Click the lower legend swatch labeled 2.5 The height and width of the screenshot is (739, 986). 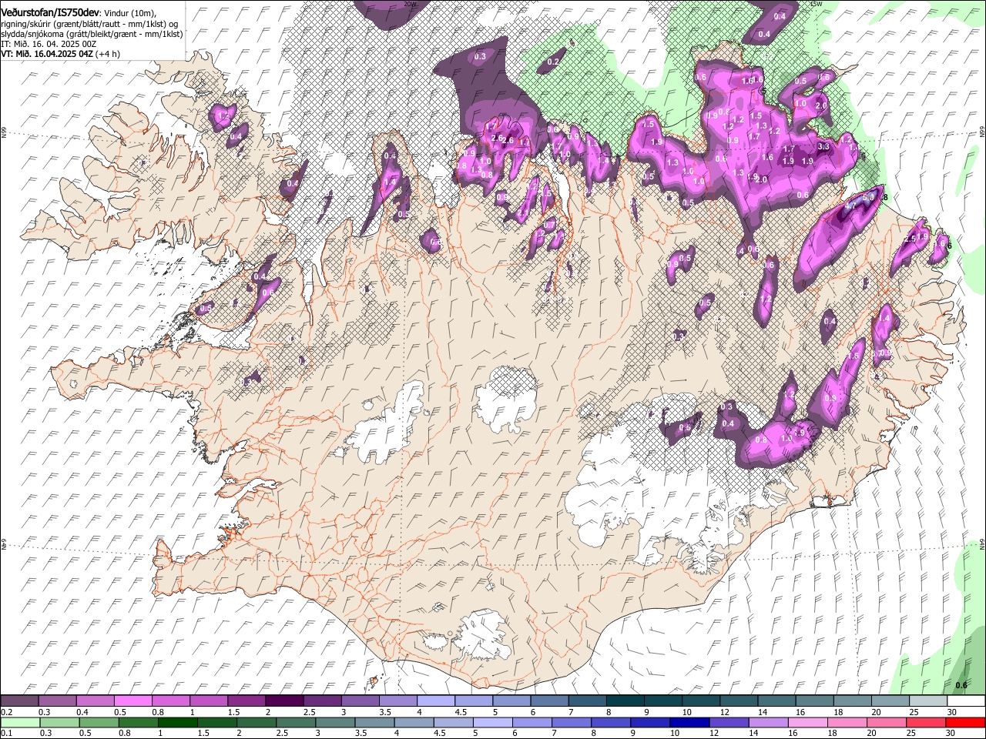[296, 722]
